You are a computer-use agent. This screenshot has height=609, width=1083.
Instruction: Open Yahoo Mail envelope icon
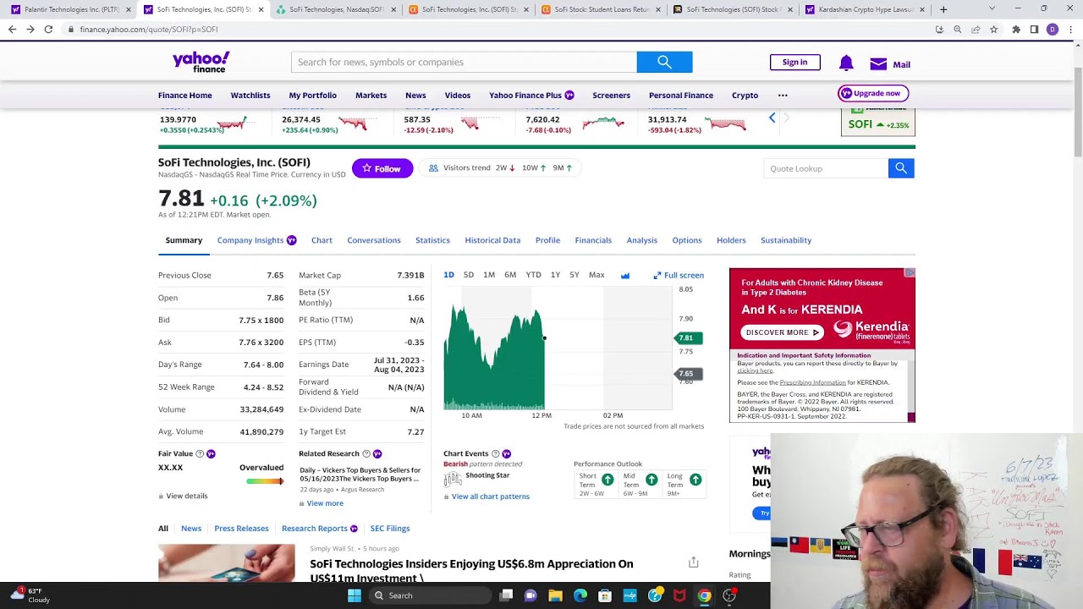coord(878,64)
